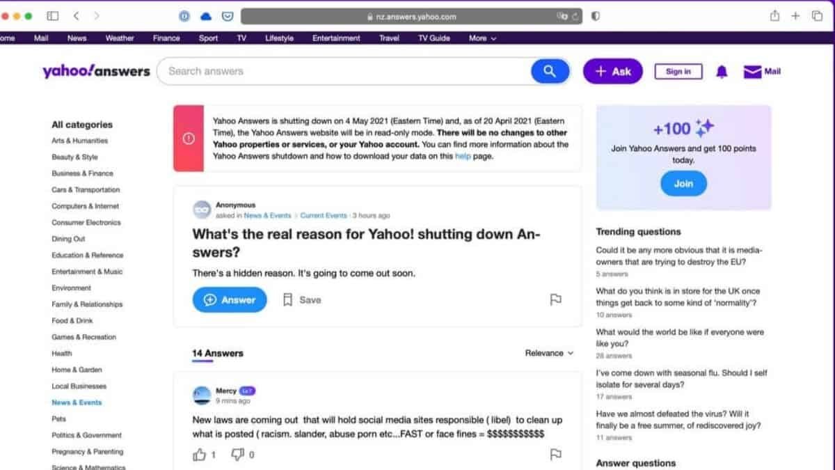The image size is (835, 470).
Task: Open Sport in the top navigation
Action: tap(208, 38)
